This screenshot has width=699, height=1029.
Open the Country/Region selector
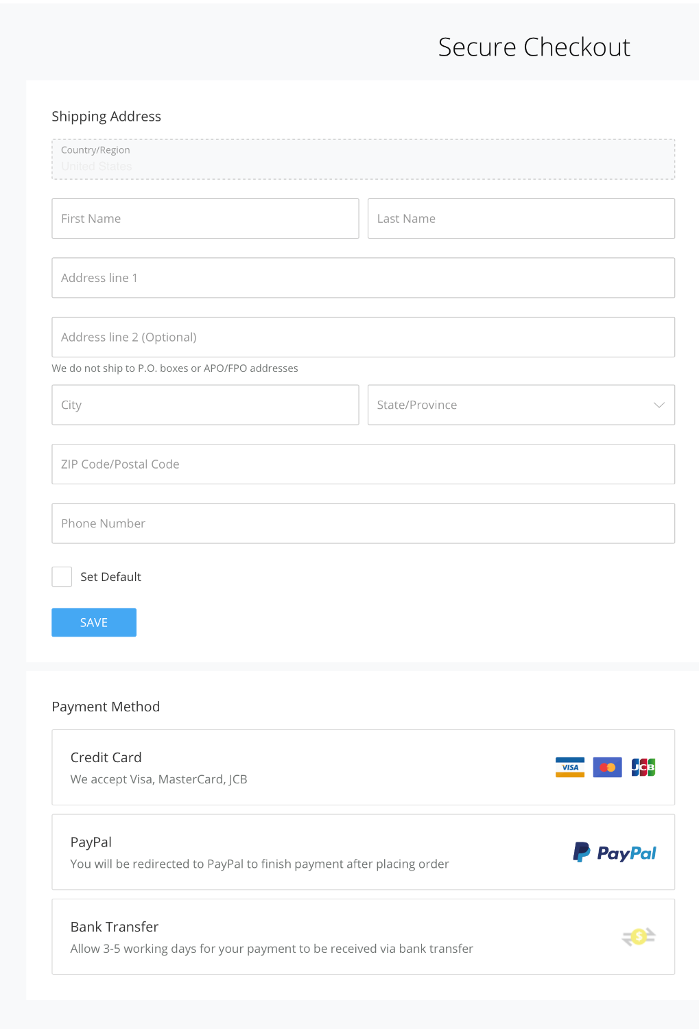click(x=363, y=159)
